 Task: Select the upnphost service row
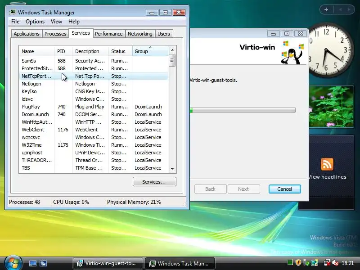(94, 153)
